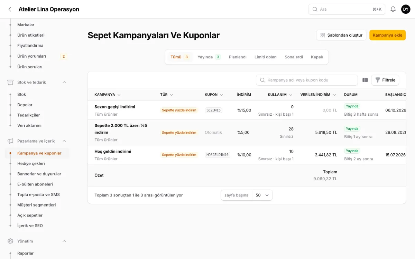Image resolution: width=415 pixels, height=259 pixels.
Task: Switch to the Planlandı tab
Action: coord(238,57)
